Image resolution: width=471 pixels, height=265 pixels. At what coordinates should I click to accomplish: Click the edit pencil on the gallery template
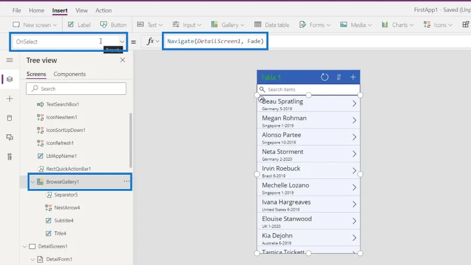click(261, 99)
